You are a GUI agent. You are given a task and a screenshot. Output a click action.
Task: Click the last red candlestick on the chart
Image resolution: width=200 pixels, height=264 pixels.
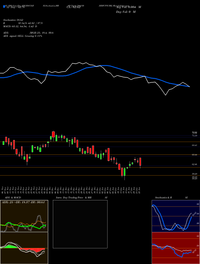coord(140,162)
